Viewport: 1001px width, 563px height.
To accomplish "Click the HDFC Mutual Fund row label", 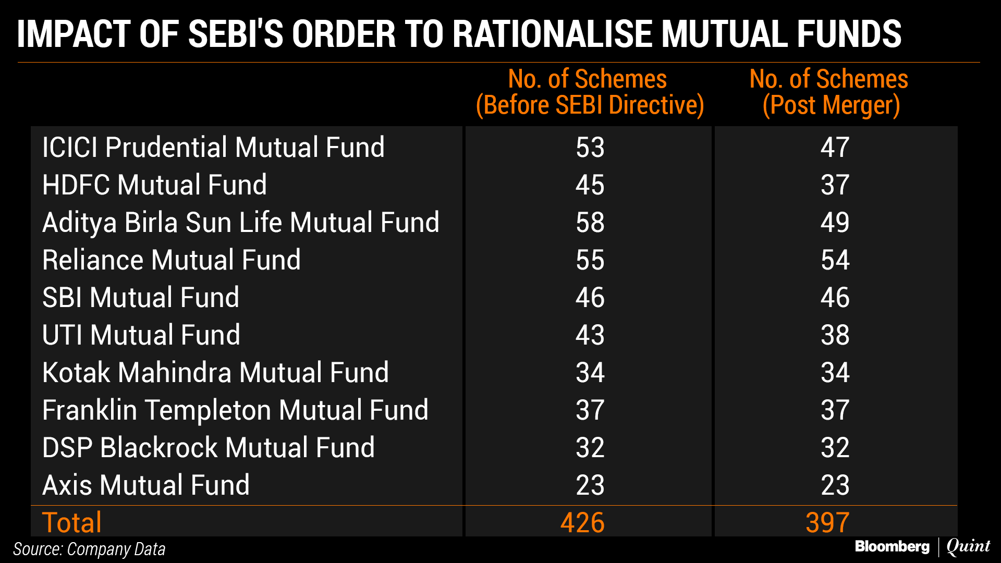I will 154,185.
